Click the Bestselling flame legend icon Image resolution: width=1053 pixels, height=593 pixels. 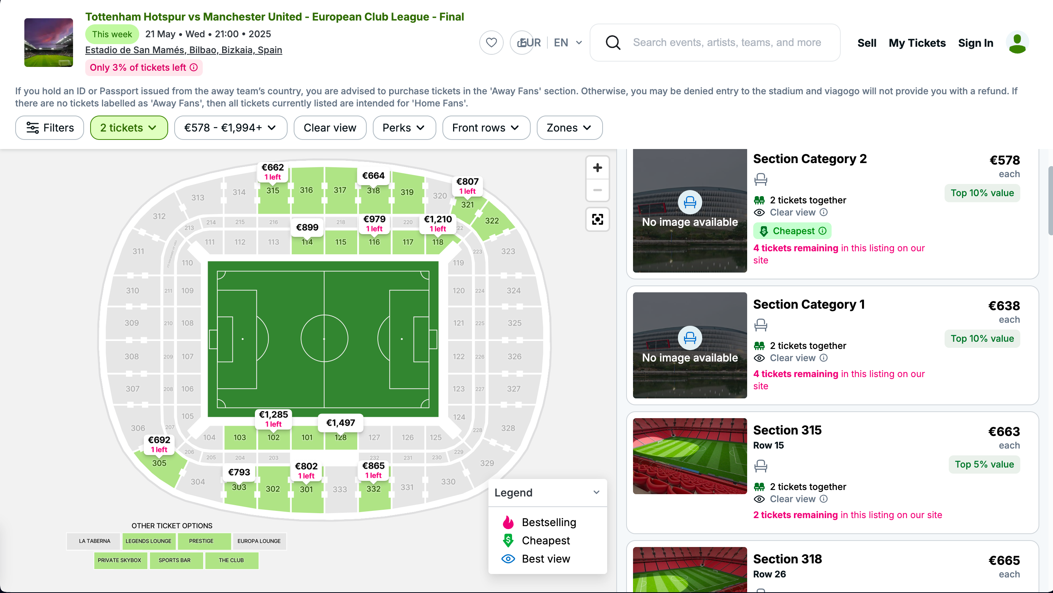(x=508, y=522)
